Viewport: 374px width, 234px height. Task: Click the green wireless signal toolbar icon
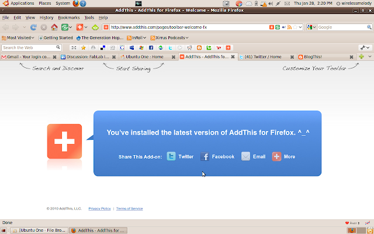coord(95,27)
